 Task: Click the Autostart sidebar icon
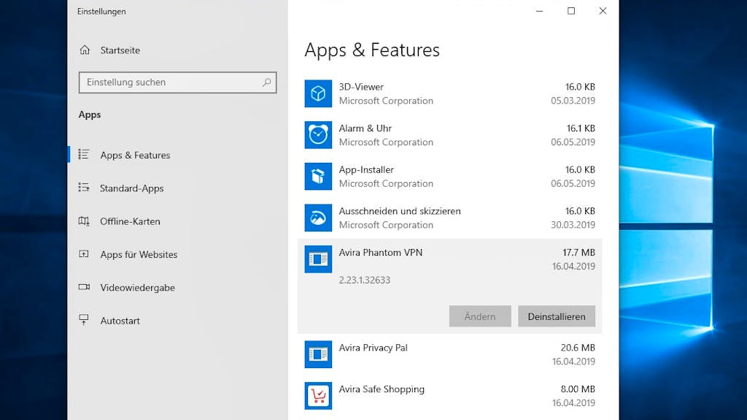point(84,320)
